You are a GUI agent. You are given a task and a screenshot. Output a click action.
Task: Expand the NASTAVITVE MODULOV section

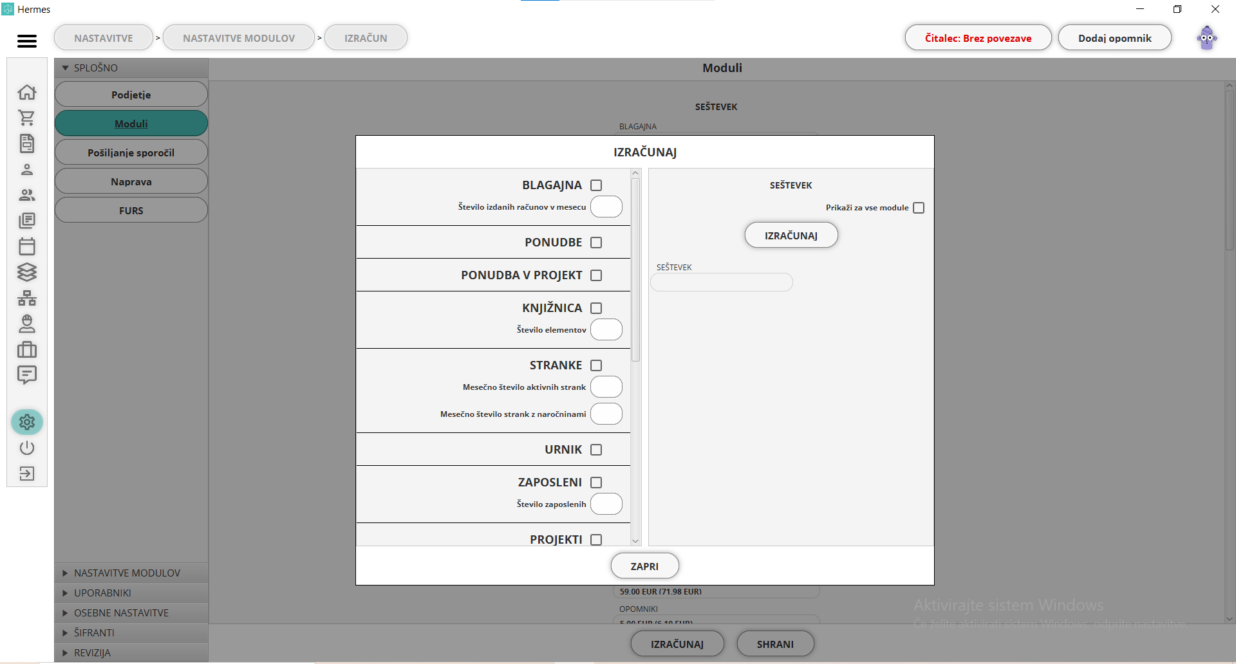tap(131, 573)
